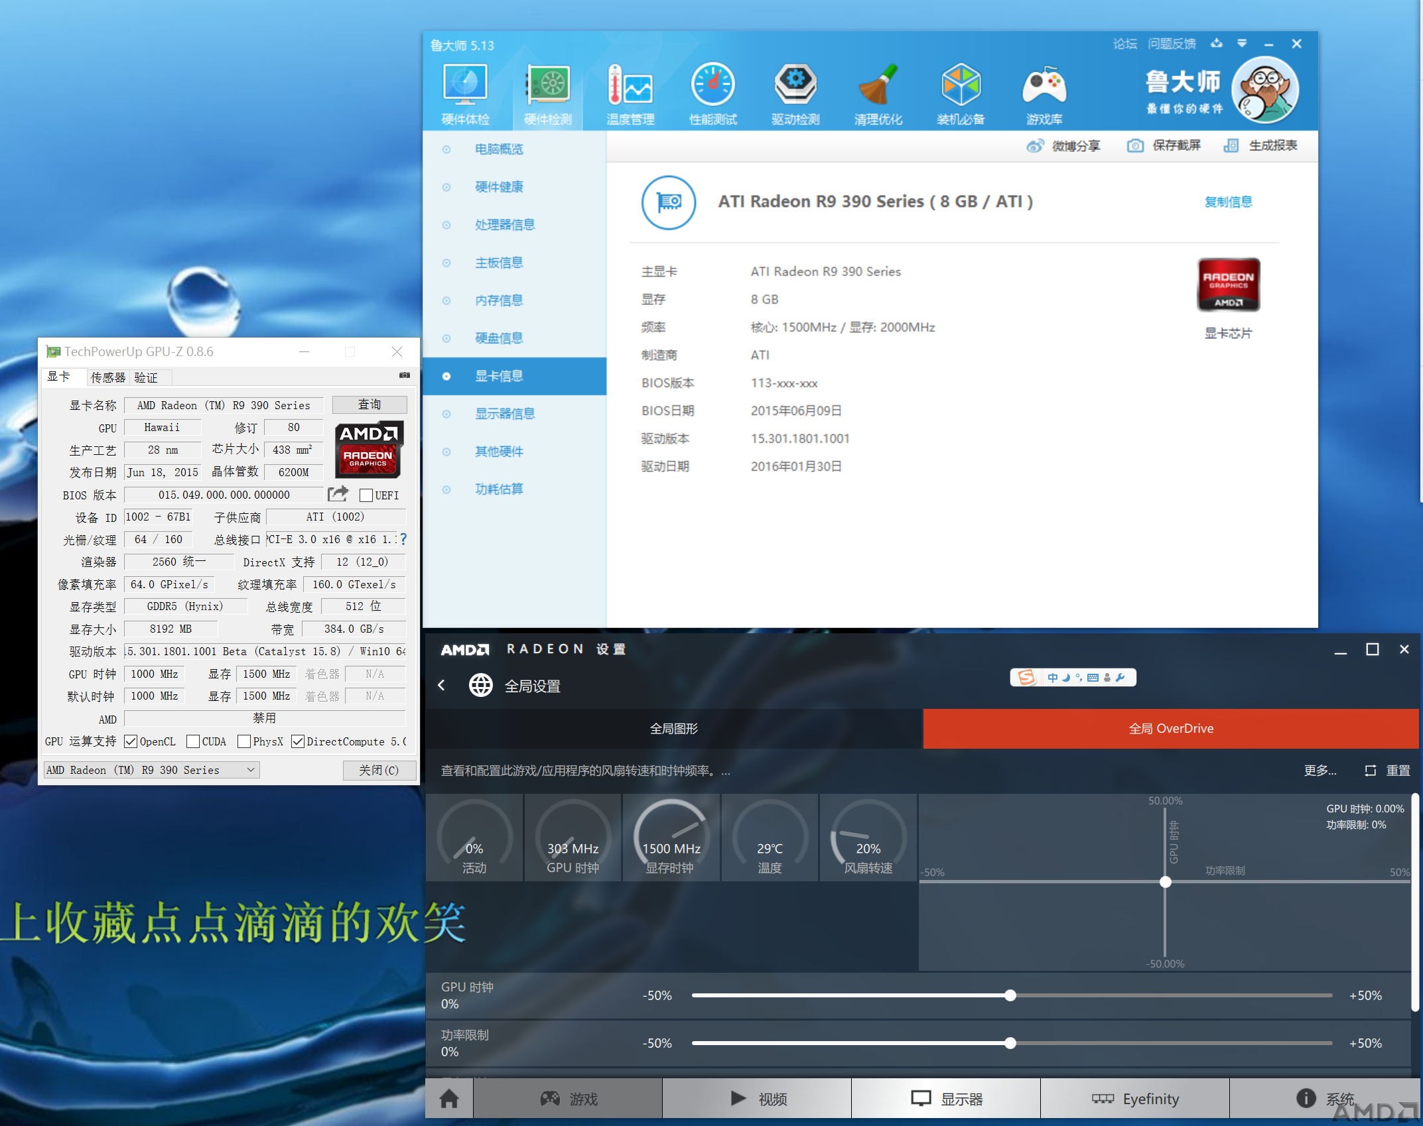Select 处理器信息 processor info in sidebar
This screenshot has width=1423, height=1126.
coord(514,225)
